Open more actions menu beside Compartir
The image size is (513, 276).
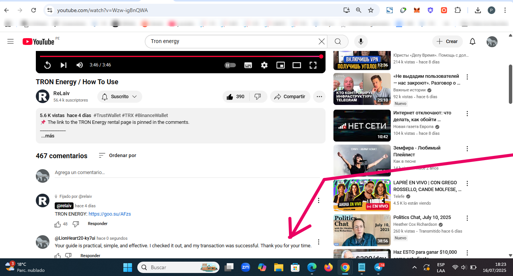319,97
